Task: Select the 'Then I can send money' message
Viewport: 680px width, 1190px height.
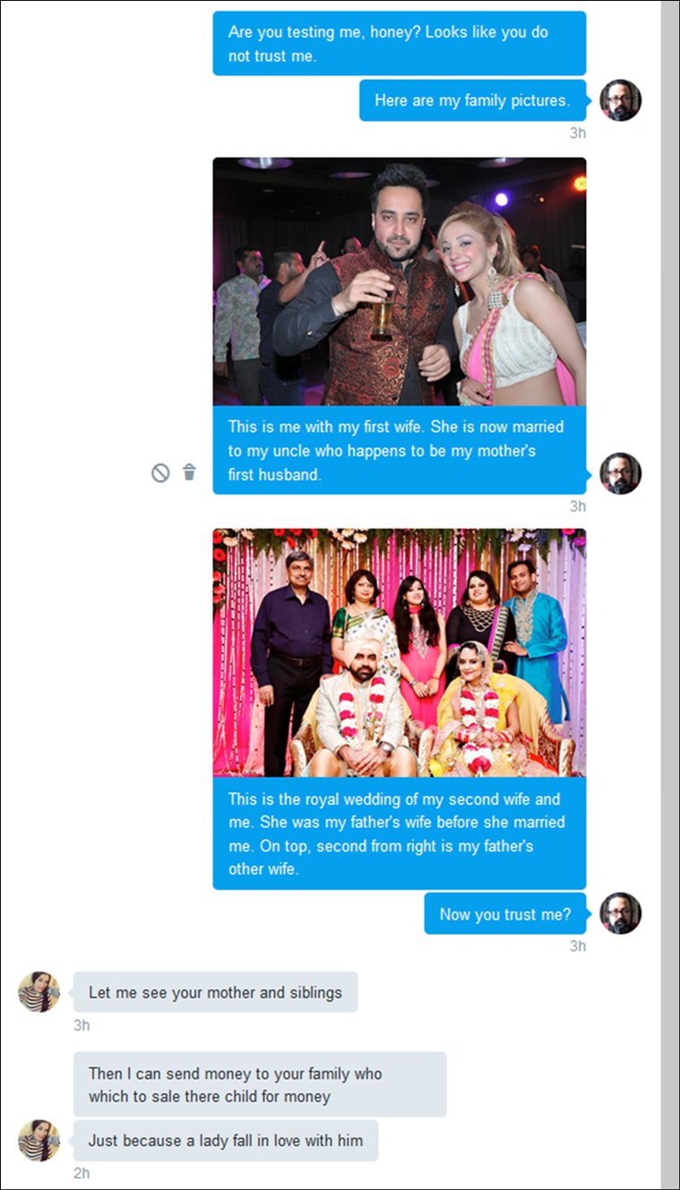Action: 260,1084
